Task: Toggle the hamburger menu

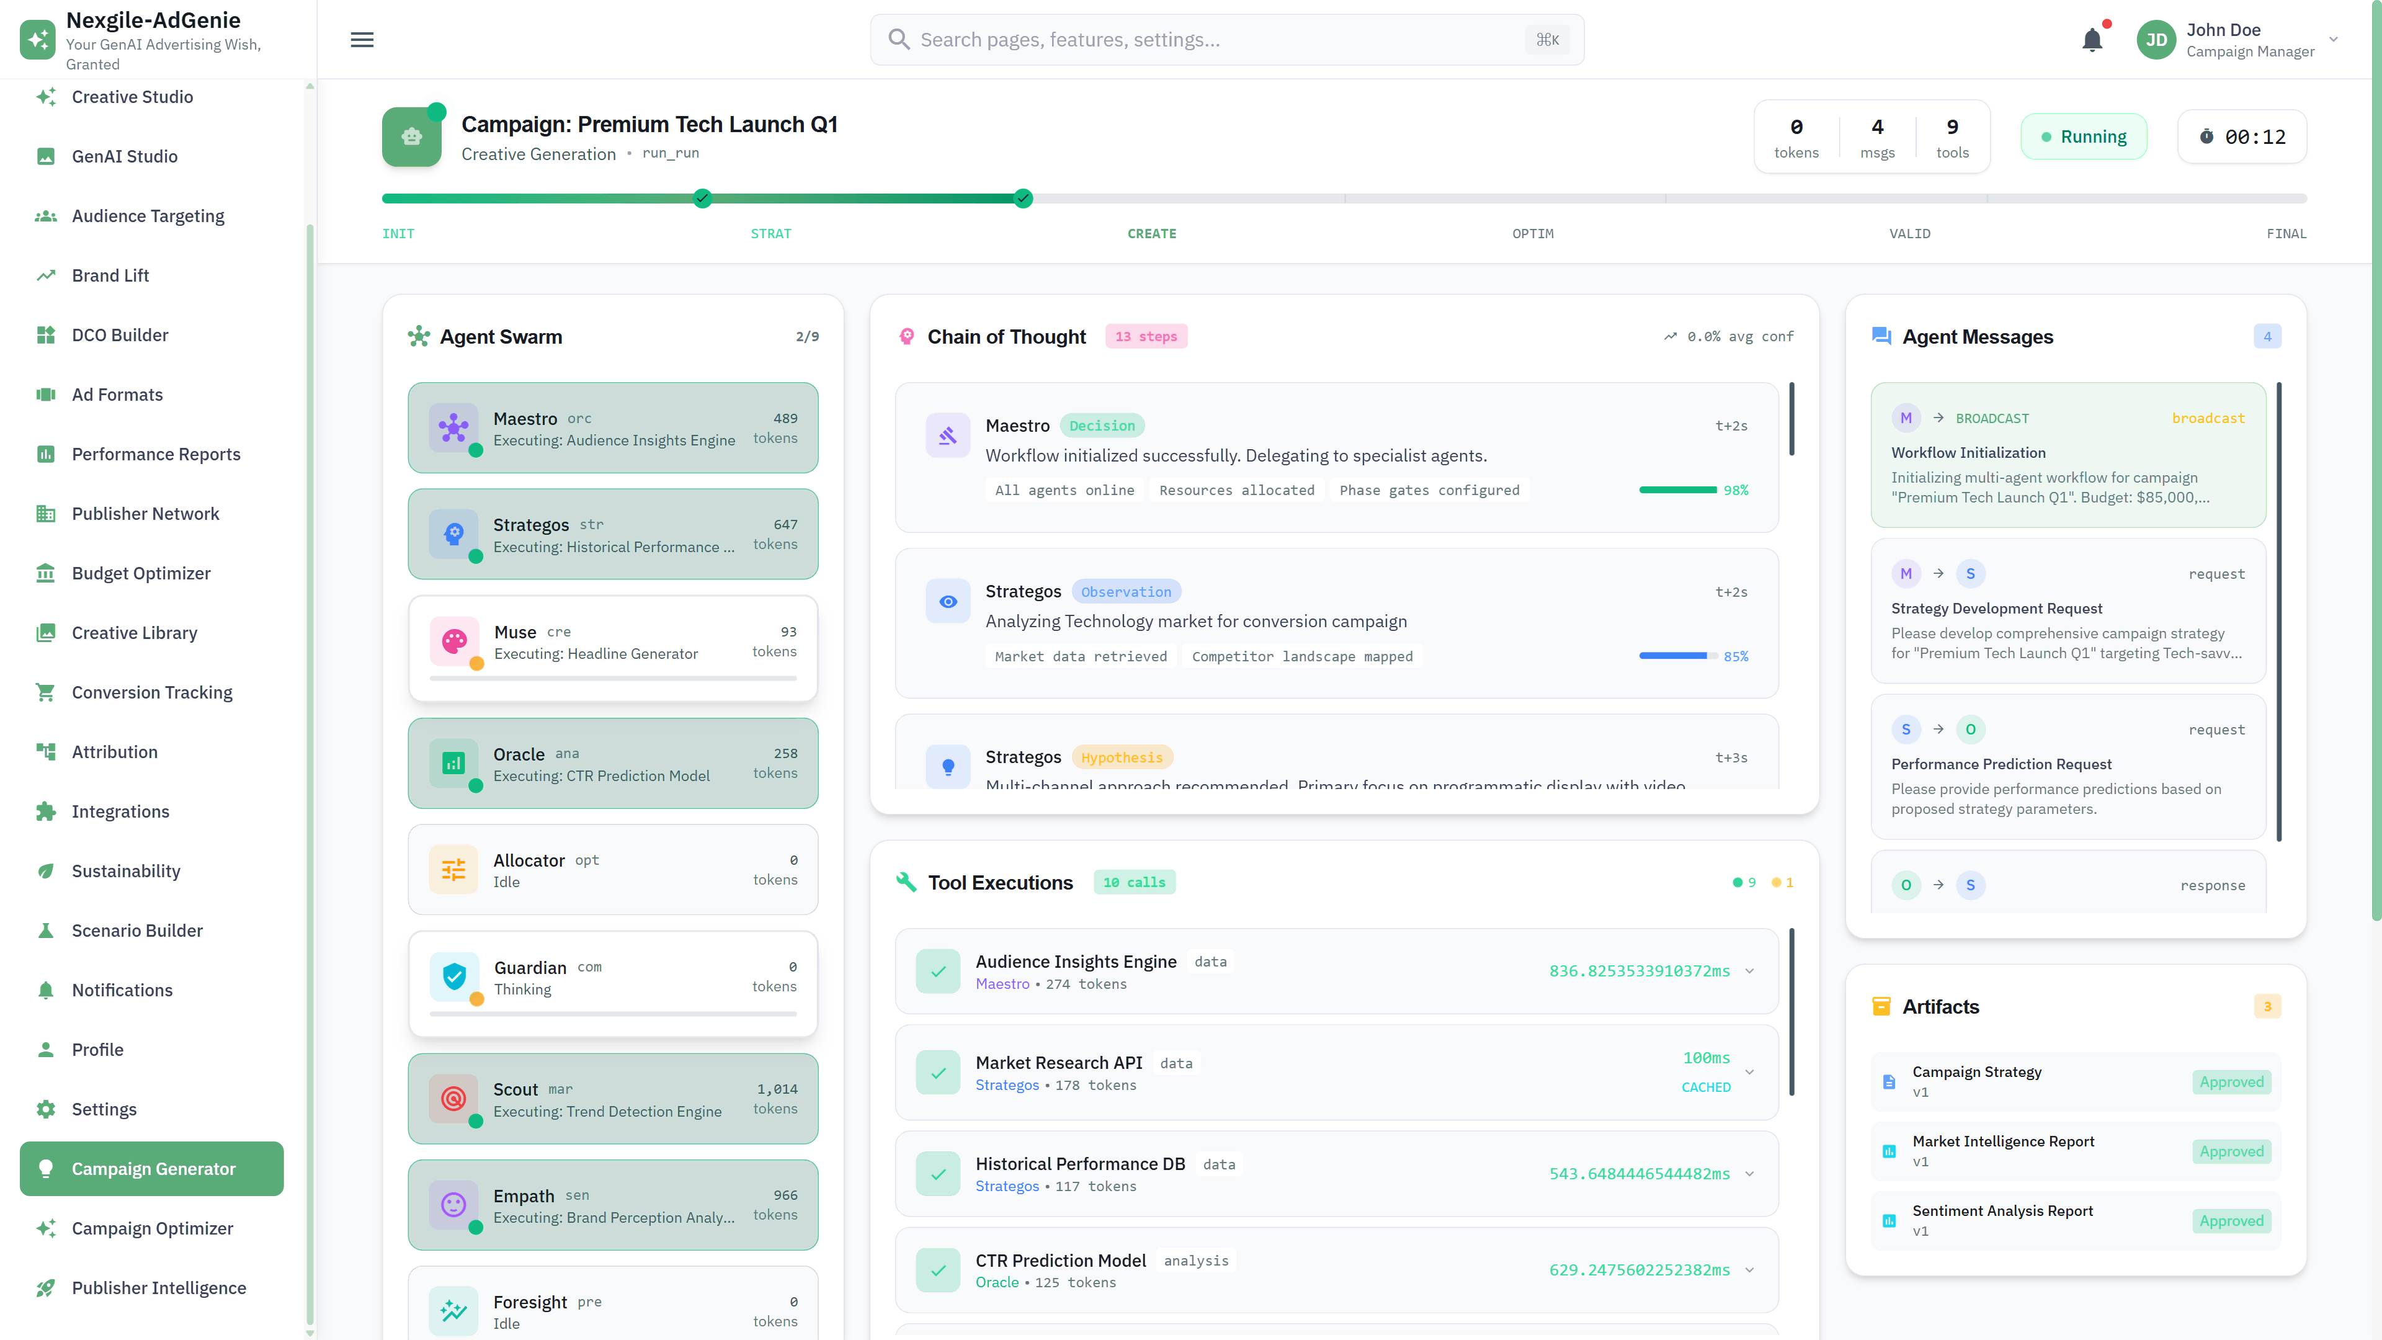Action: [362, 40]
